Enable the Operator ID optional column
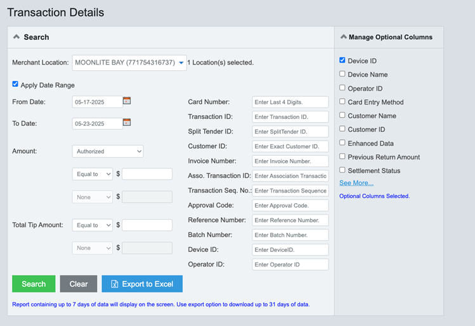 [342, 88]
